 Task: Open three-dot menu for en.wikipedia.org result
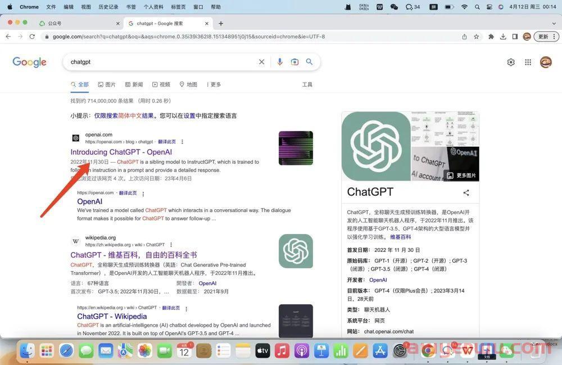(x=186, y=308)
